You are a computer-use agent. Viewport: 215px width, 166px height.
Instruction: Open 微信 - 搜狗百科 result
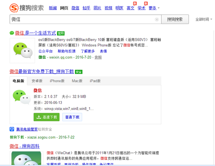(24, 146)
